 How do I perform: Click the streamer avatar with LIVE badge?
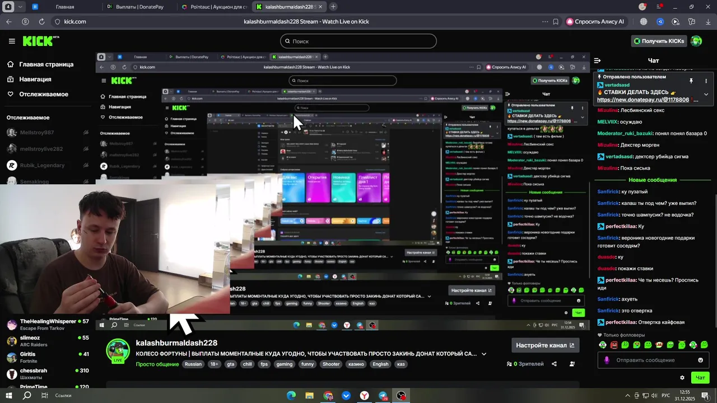tap(118, 351)
